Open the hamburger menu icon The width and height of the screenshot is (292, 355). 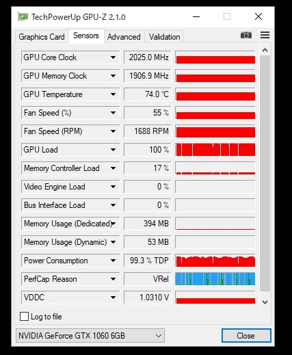pos(265,35)
